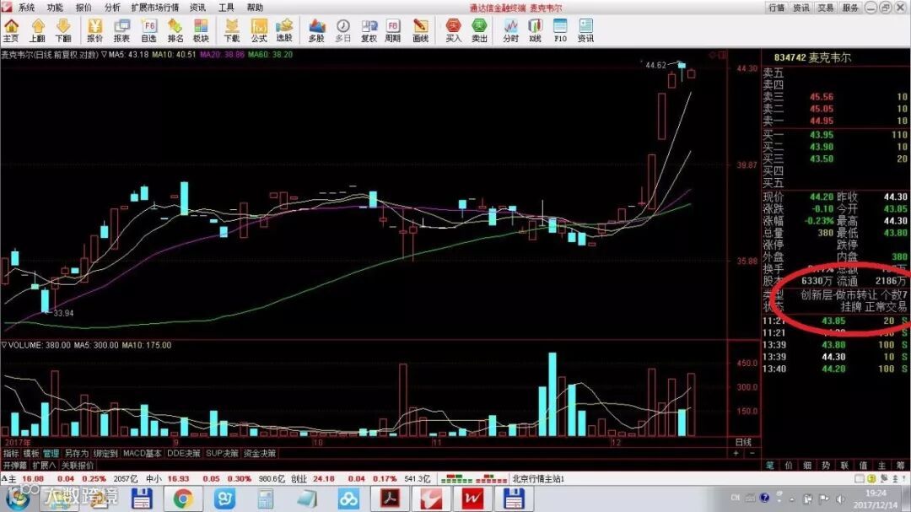The image size is (911, 512).
Task: Click the 周期 period F8 icon
Action: click(x=393, y=30)
